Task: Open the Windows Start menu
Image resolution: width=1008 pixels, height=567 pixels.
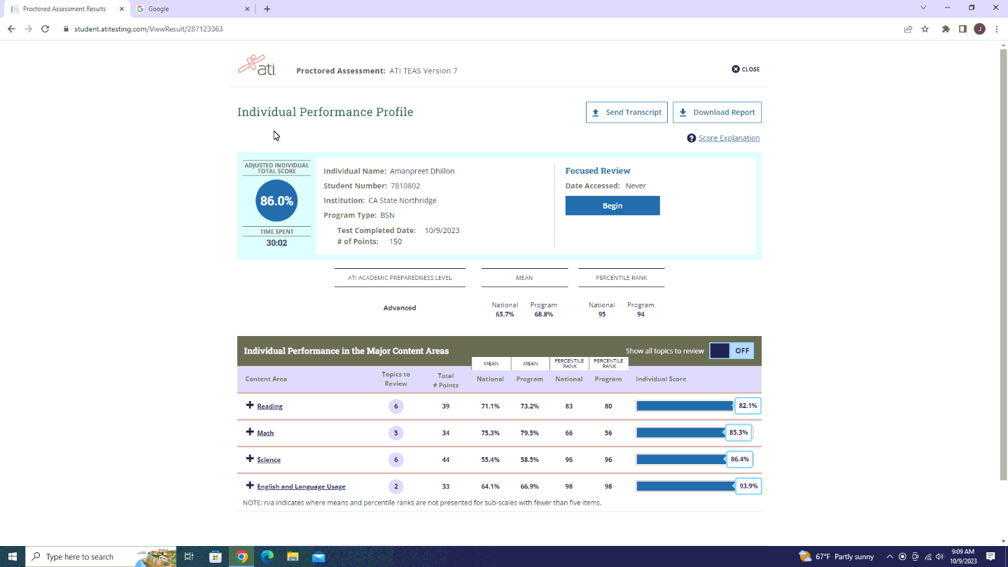Action: coord(13,556)
